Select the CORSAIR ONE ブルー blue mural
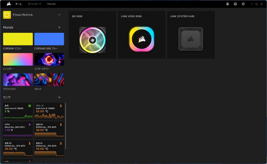Image resolution: width=267 pixels, height=164 pixels. pyautogui.click(x=49, y=39)
